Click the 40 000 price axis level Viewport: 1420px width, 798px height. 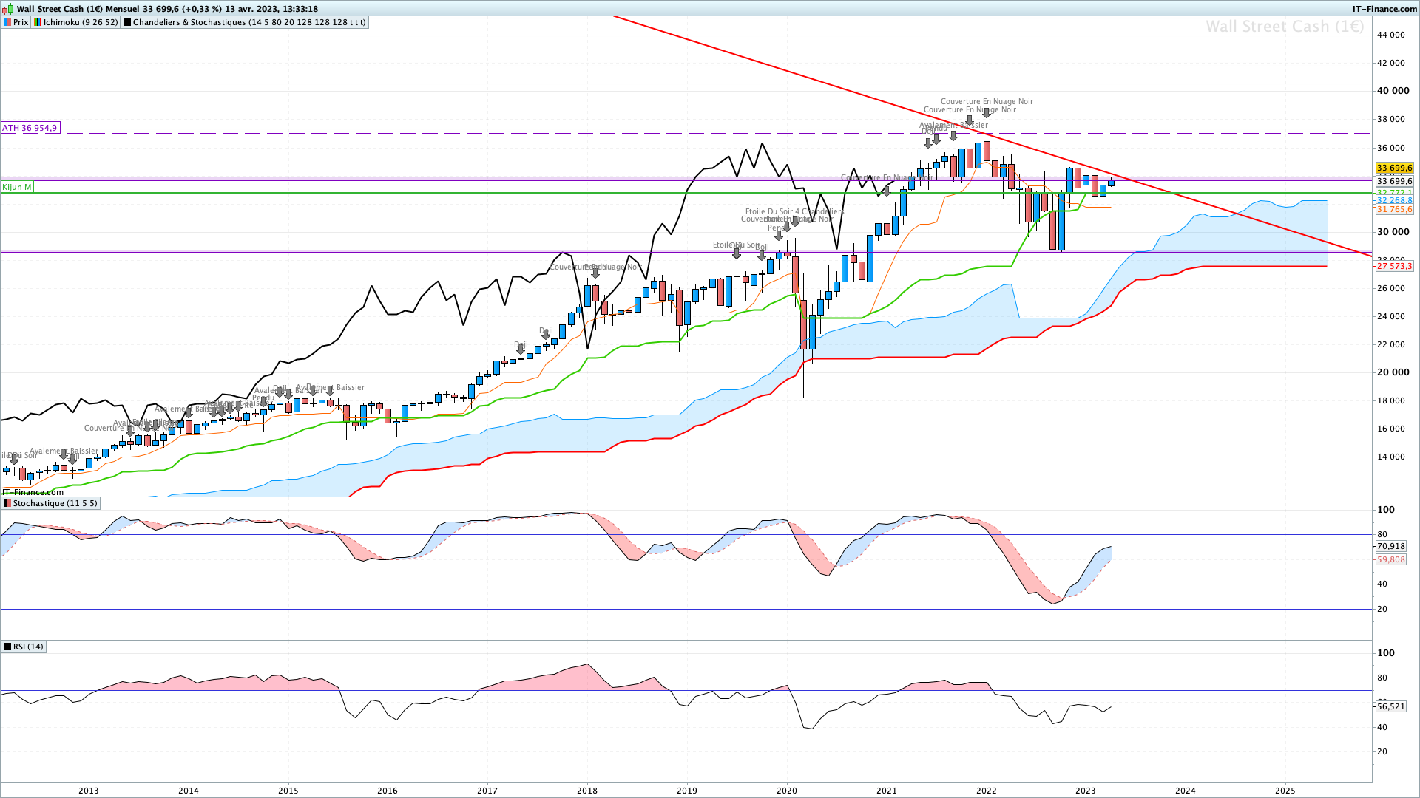coord(1392,91)
